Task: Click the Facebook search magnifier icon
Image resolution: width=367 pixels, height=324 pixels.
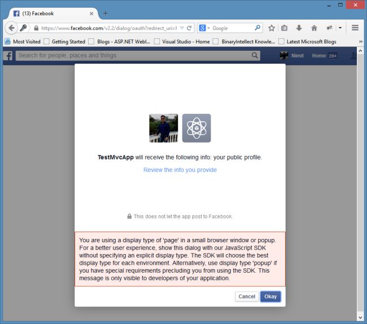Action: pos(255,55)
